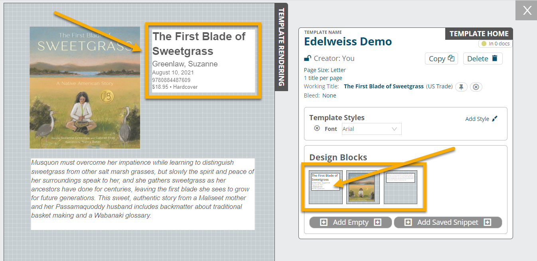Close the template editor with the X

coord(527,10)
